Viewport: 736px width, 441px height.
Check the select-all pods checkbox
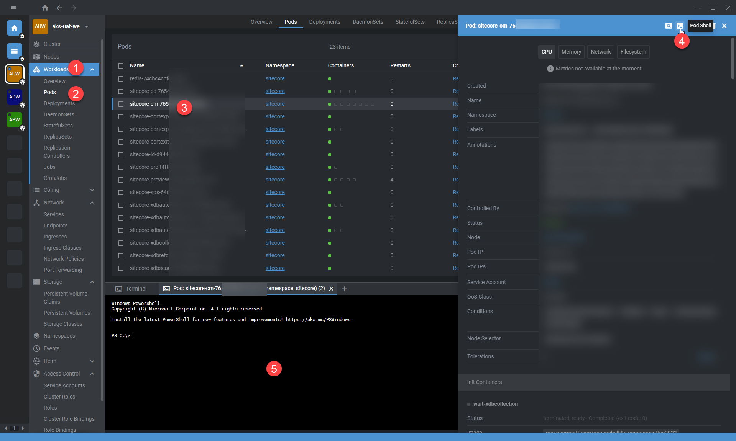click(121, 66)
